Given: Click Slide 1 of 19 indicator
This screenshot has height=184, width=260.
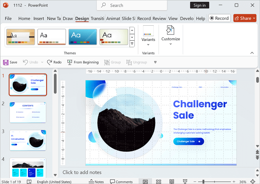Looking at the screenshot, I should pos(11,182).
